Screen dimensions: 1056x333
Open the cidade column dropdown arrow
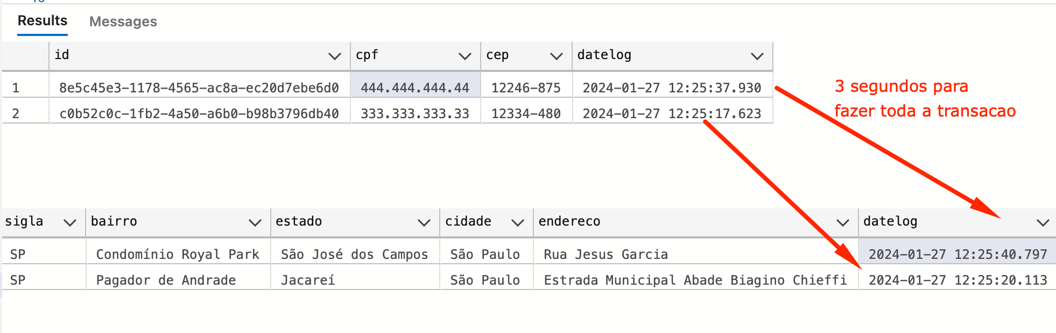518,222
